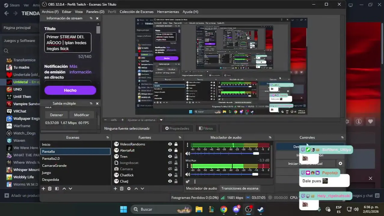Float the Información de stream dock
This screenshot has height=216, width=384.
pyautogui.click(x=91, y=18)
